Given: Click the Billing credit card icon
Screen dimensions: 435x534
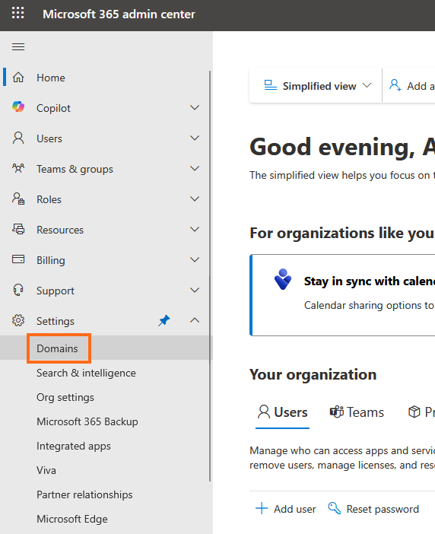Looking at the screenshot, I should tap(18, 259).
